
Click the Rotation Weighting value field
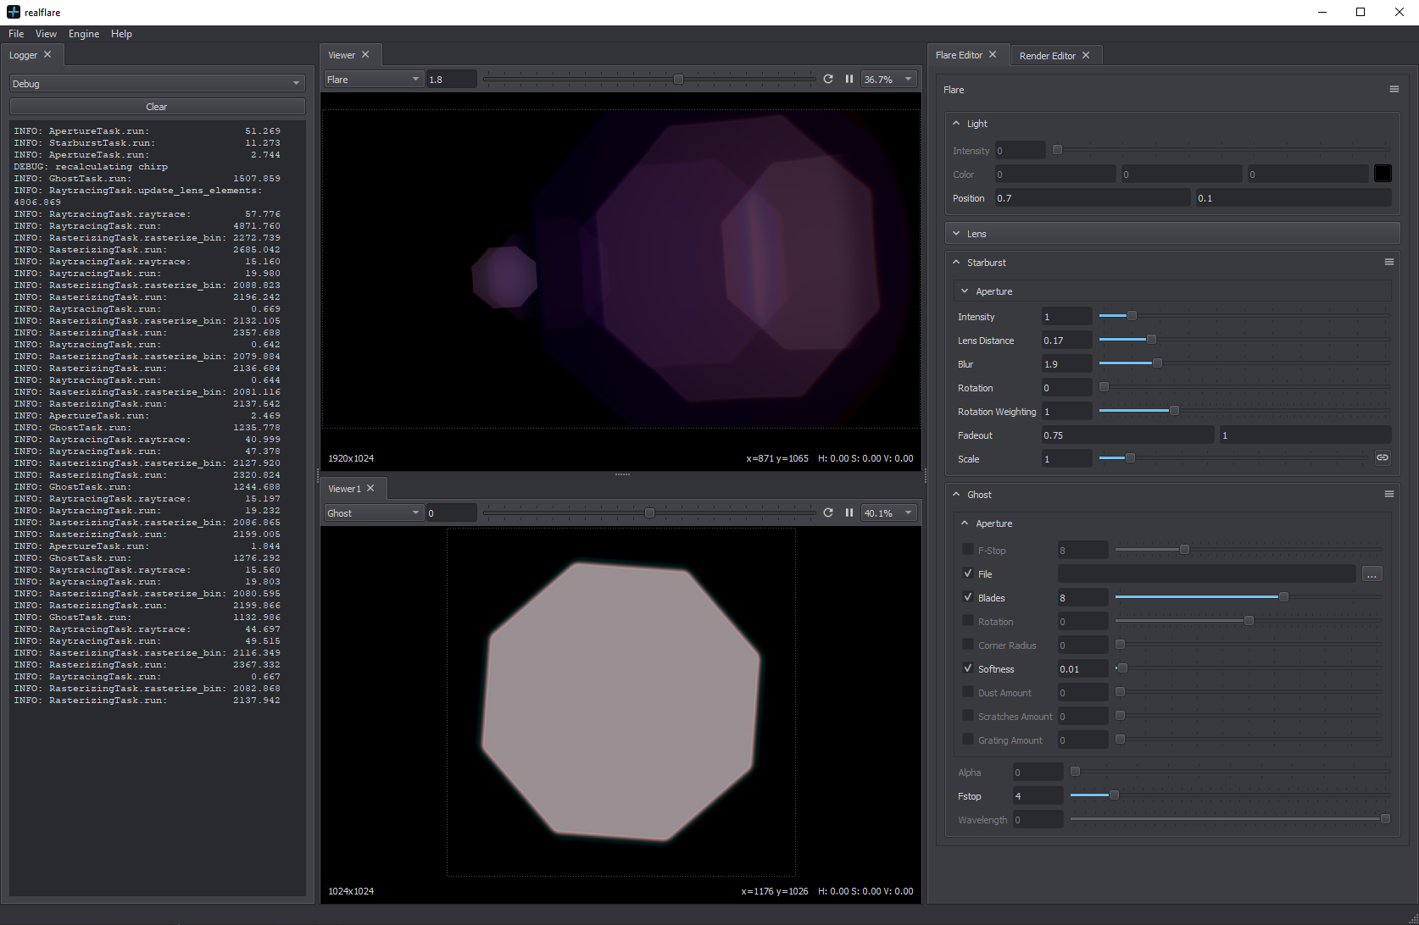click(1066, 412)
